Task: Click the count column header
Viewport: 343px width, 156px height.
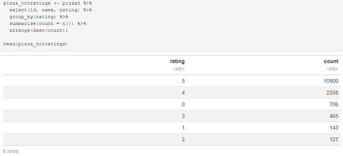Action: click(x=331, y=61)
